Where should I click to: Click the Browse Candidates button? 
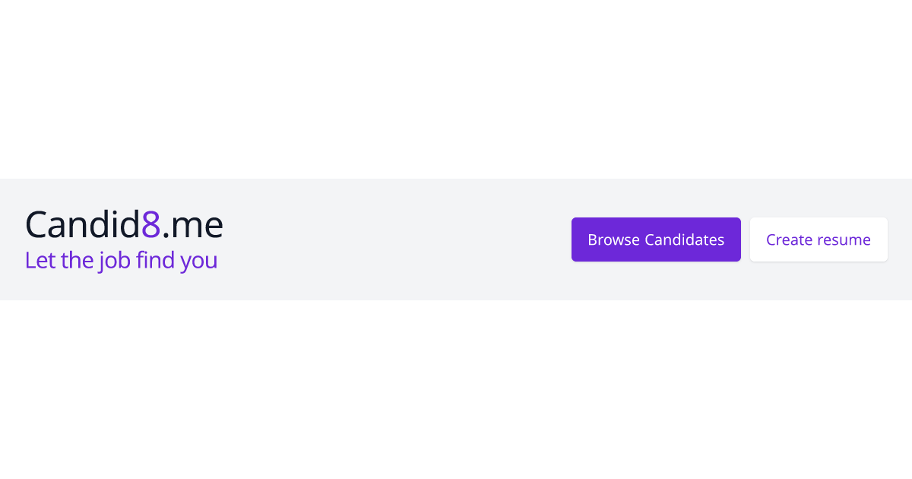pyautogui.click(x=656, y=239)
